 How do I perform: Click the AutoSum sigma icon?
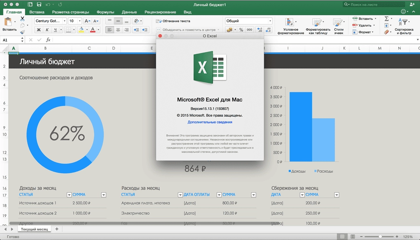(x=386, y=19)
